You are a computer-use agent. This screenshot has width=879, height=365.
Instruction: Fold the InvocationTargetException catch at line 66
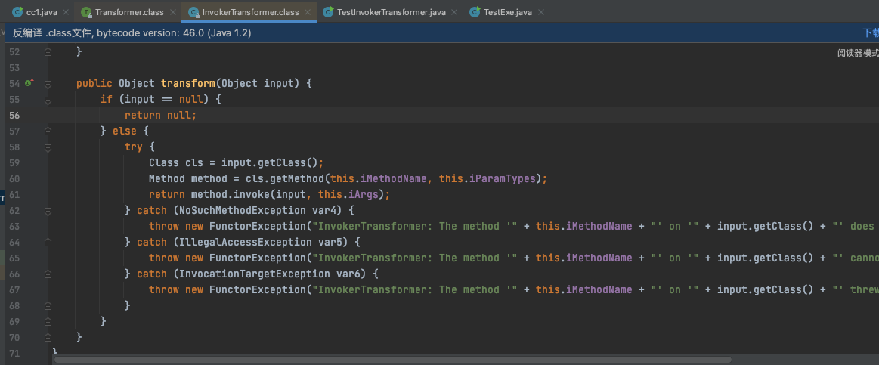(48, 274)
